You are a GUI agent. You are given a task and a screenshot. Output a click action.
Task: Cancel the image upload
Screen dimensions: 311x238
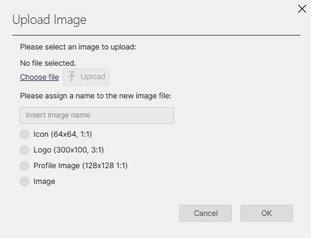pyautogui.click(x=206, y=213)
